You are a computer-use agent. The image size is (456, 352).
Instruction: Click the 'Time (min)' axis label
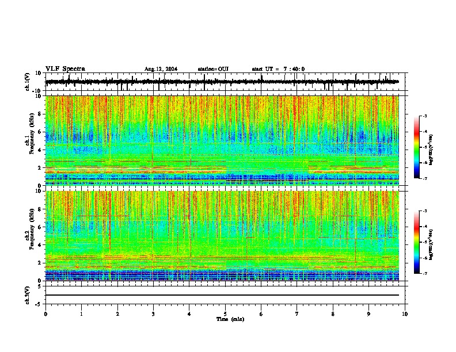click(230, 319)
